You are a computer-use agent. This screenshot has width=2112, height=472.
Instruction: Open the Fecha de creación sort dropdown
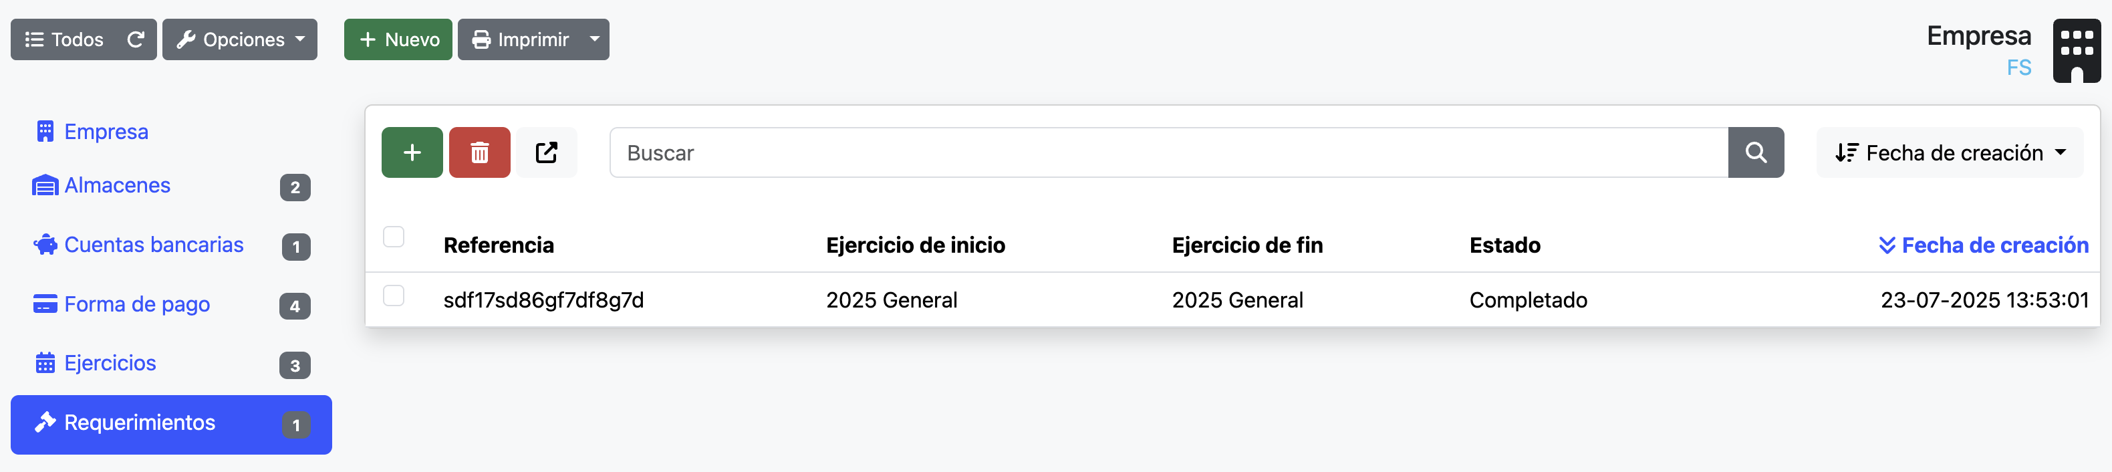pyautogui.click(x=1950, y=152)
